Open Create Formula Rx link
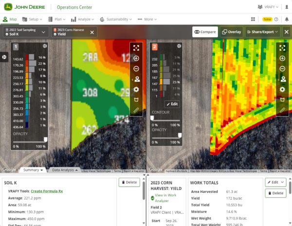 point(47,191)
